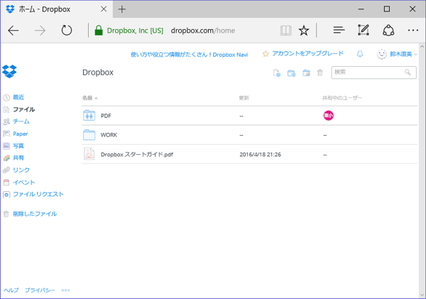The width and height of the screenshot is (426, 299).
Task: Click into the 検索 search field
Action: (x=373, y=72)
